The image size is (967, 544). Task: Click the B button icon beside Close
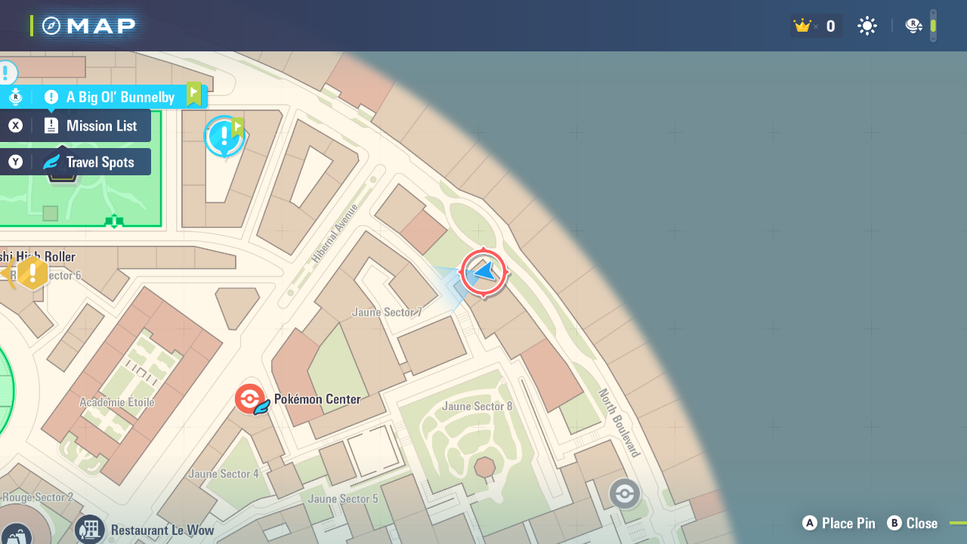coord(894,523)
